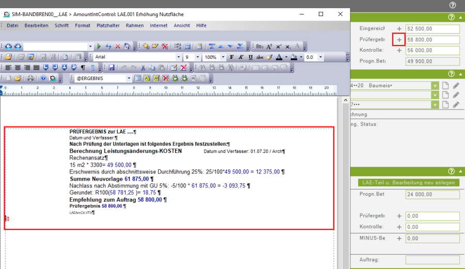Click the printer icon
465x269 pixels.
coord(30,78)
